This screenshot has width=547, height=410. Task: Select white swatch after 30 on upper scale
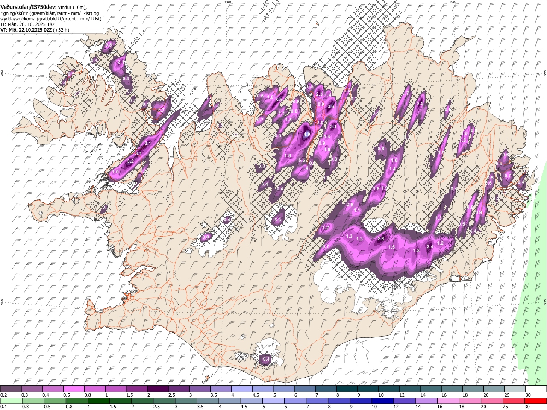click(x=535, y=389)
